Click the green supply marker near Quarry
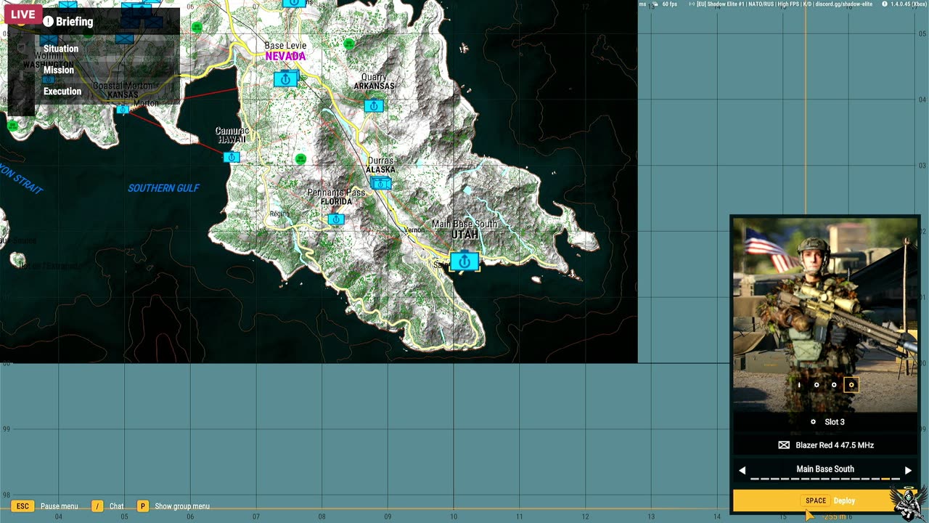 [349, 44]
